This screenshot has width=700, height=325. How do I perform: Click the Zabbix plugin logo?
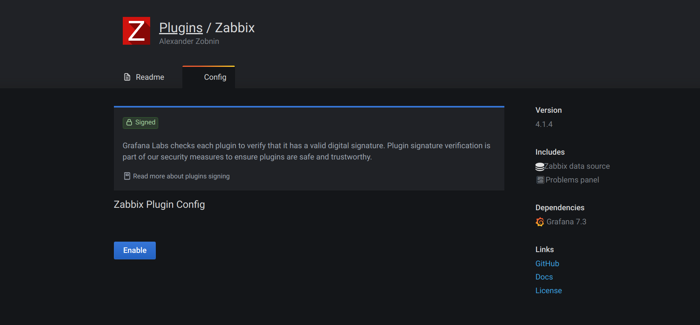pos(136,31)
